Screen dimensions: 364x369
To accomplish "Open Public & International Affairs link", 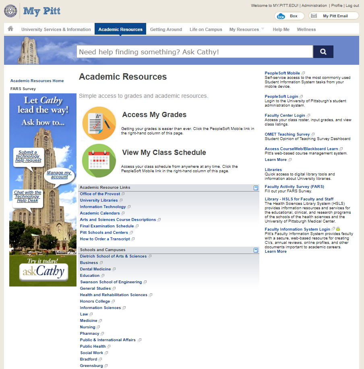I will [x=108, y=340].
